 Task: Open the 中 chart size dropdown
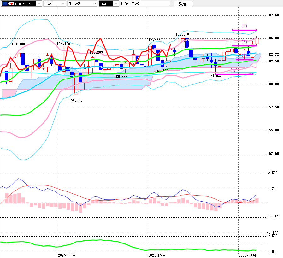click(x=109, y=3)
